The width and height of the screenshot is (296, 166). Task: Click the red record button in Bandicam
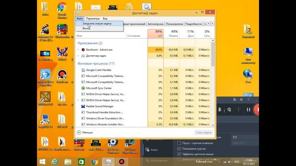coord(257,110)
